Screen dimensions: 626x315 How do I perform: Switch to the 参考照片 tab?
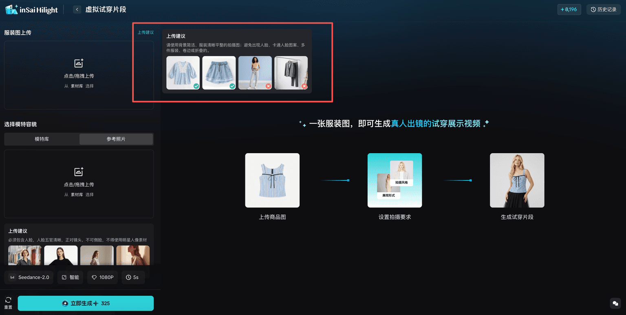[116, 139]
